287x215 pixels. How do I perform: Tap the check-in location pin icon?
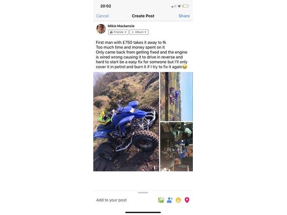click(x=187, y=200)
